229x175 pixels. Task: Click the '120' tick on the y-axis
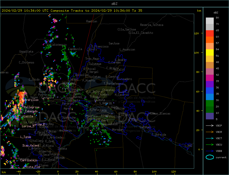pyautogui.click(x=196, y=33)
